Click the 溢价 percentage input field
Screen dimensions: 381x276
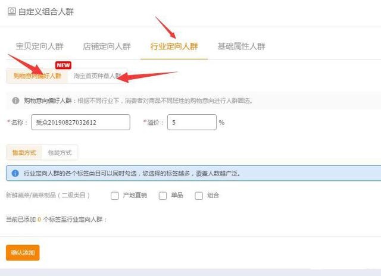[x=192, y=123]
